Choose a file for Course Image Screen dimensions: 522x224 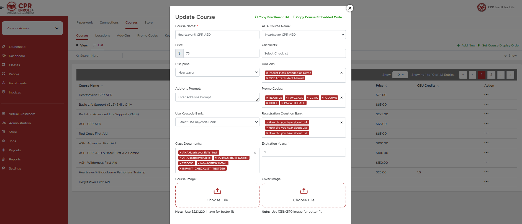coord(217,195)
